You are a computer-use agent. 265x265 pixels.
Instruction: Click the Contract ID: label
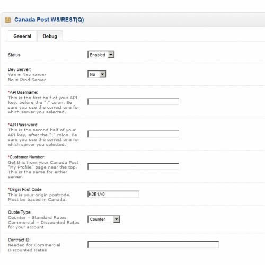click(19, 240)
